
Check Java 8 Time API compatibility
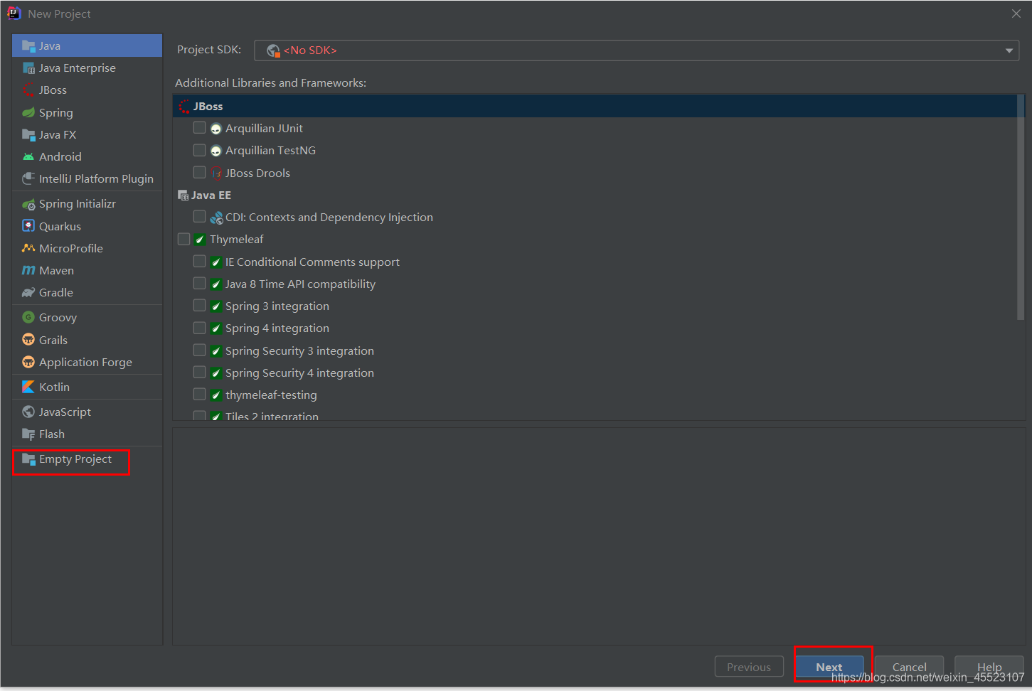coord(199,283)
